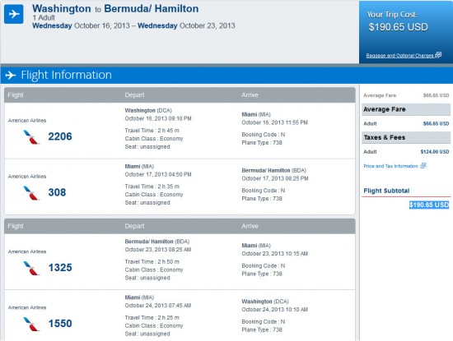This screenshot has width=453, height=341.
Task: Click the American Airlines logo for flight 308
Action: (x=31, y=193)
